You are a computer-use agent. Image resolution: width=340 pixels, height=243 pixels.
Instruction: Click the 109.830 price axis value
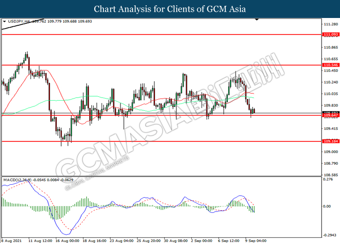(x=331, y=105)
